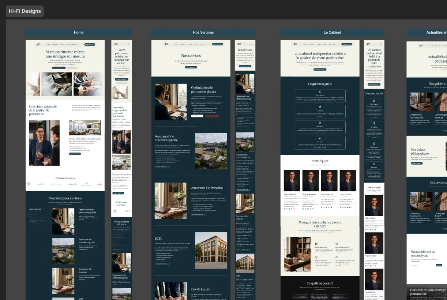Select Alexandre José's portrait on Le Cabinet desktop
The image size is (447, 300).
click(329, 180)
